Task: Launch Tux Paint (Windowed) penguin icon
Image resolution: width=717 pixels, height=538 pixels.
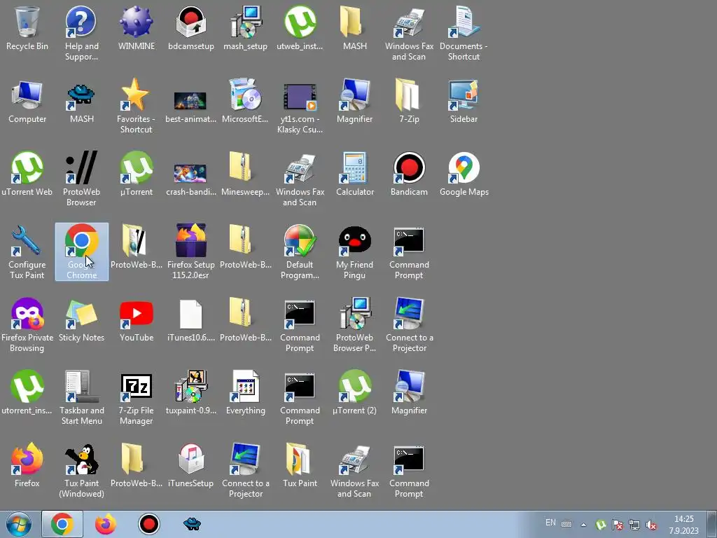Action: click(x=81, y=469)
